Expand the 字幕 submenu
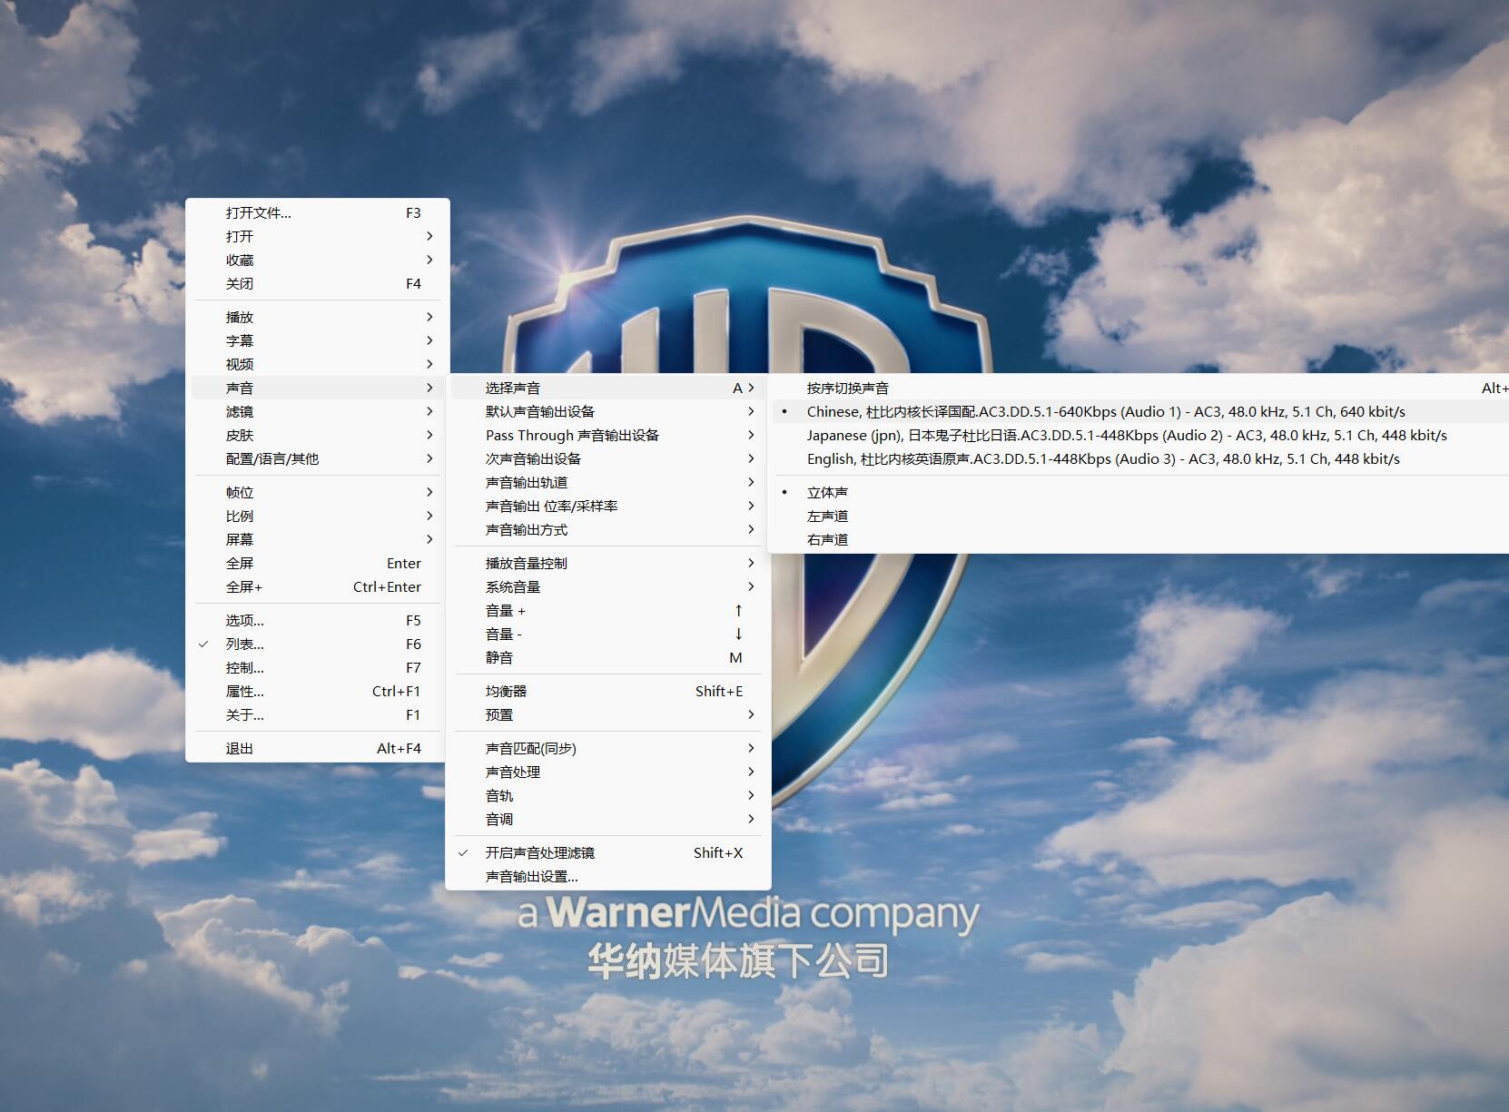This screenshot has width=1509, height=1112. (x=318, y=340)
